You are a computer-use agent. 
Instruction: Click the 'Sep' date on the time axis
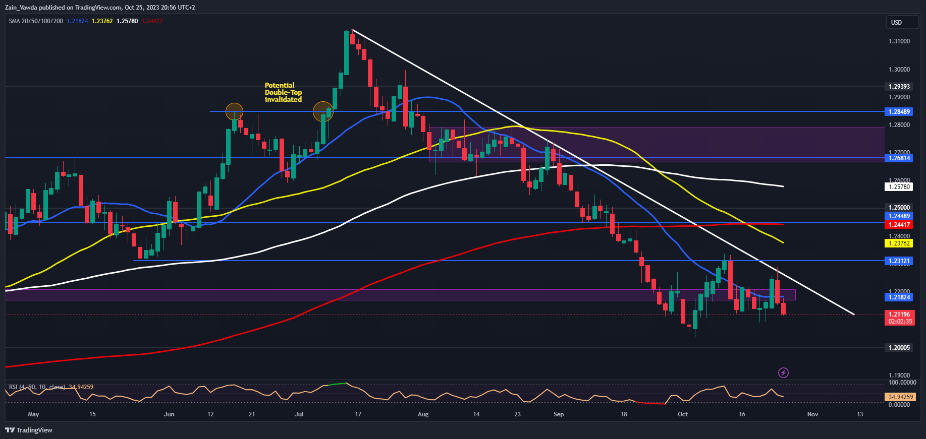tap(559, 414)
